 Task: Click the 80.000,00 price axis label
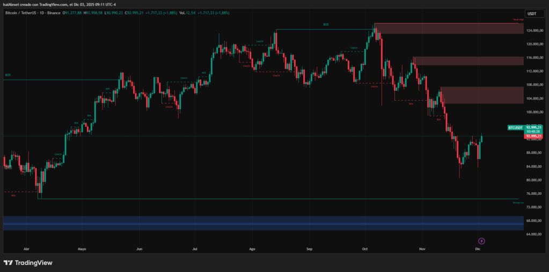tap(535, 180)
